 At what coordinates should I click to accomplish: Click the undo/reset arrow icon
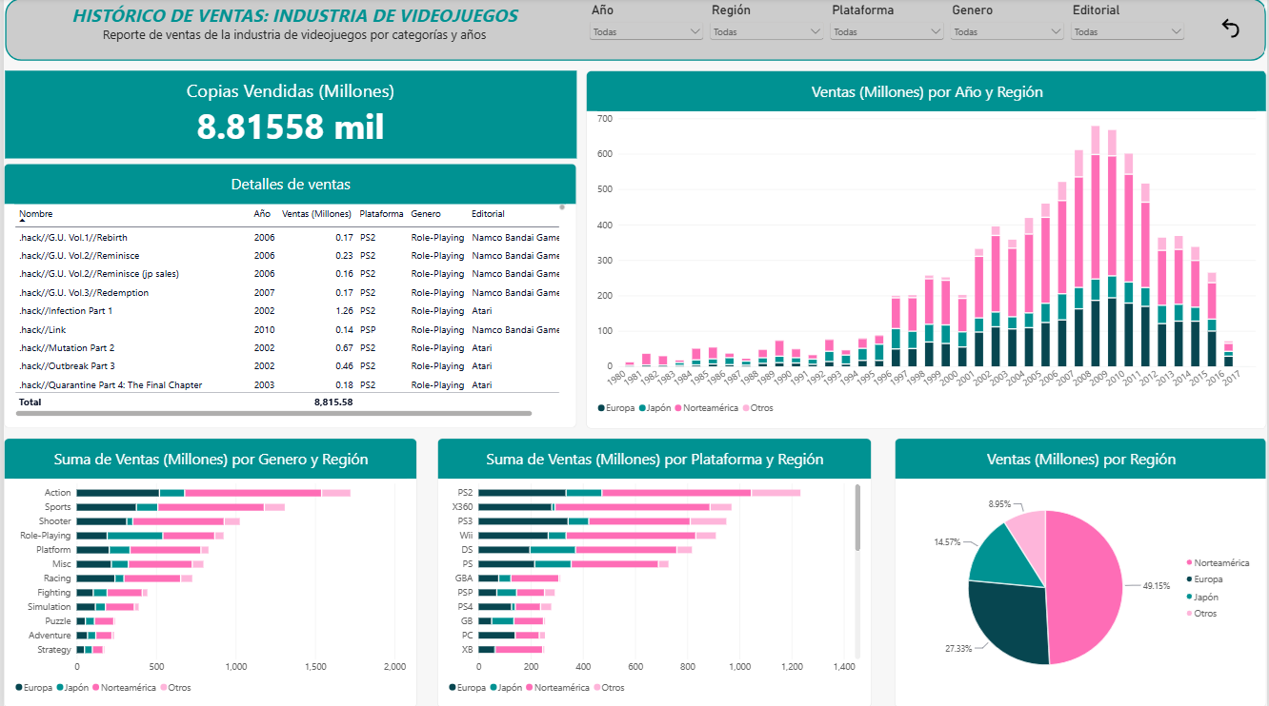click(x=1230, y=29)
